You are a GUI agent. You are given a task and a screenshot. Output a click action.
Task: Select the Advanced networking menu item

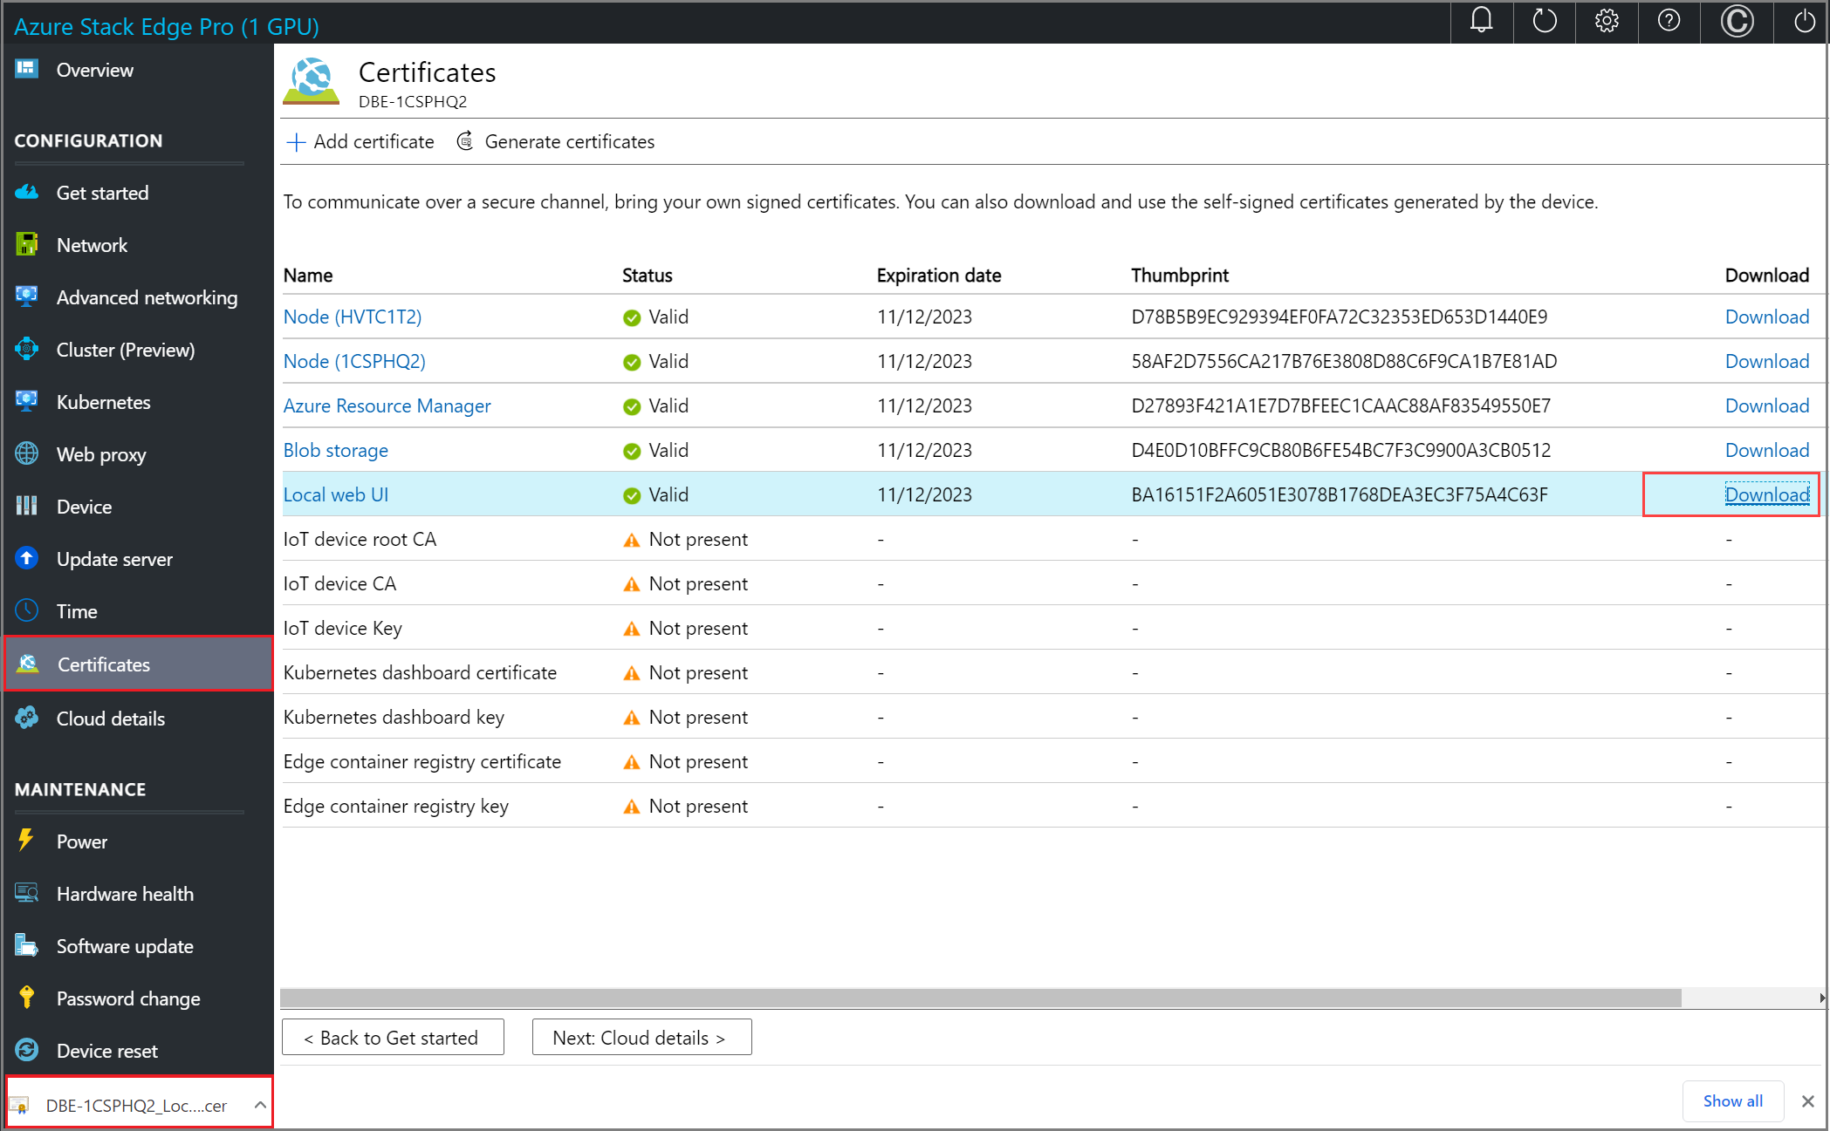(x=147, y=296)
